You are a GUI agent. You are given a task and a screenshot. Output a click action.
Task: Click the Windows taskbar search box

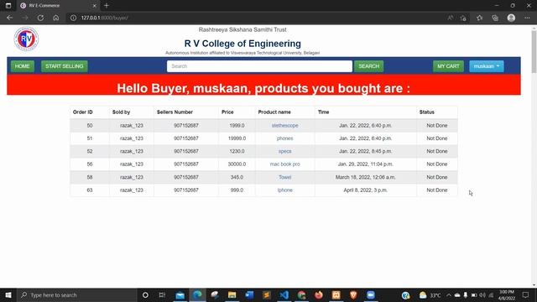click(77, 294)
